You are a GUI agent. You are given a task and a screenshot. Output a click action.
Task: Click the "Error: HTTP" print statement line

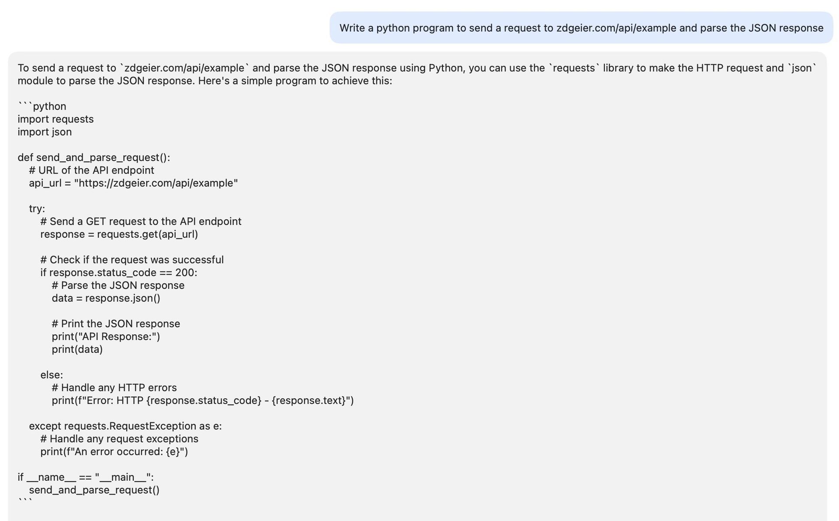202,400
